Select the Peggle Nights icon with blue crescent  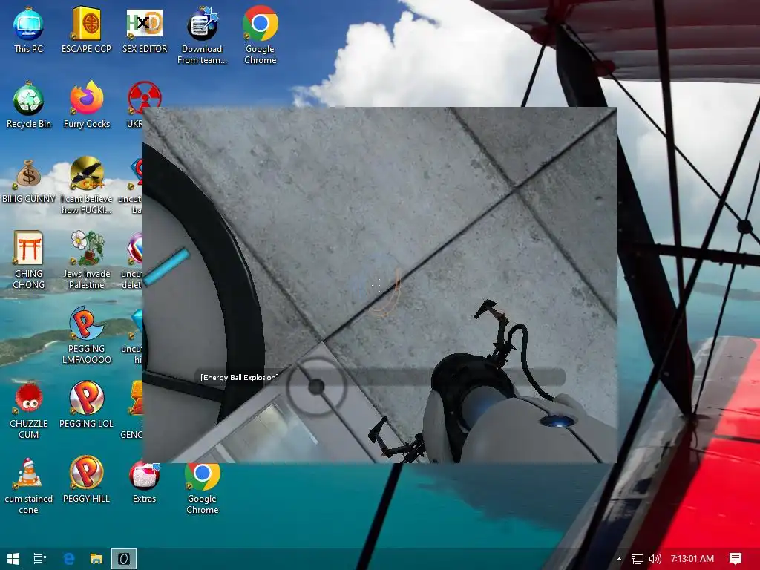pyautogui.click(x=86, y=335)
